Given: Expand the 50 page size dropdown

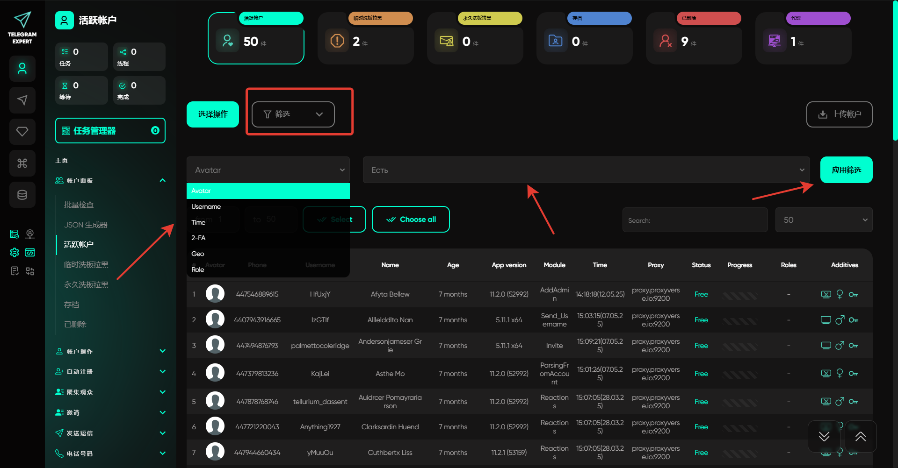Looking at the screenshot, I should pyautogui.click(x=824, y=220).
